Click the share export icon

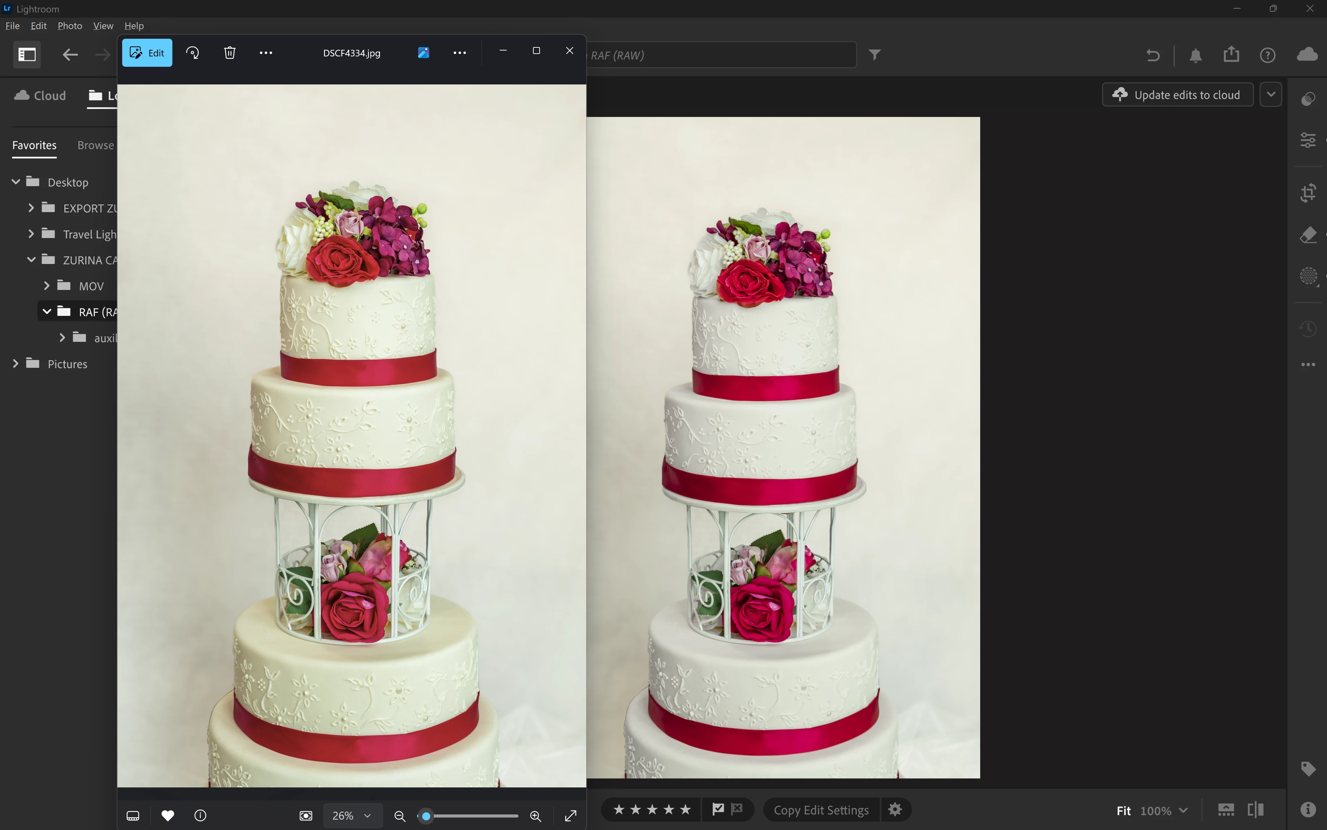[x=1231, y=54]
